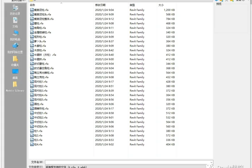
Task: Open the Metric Library folder shortcut
Action: point(15,87)
